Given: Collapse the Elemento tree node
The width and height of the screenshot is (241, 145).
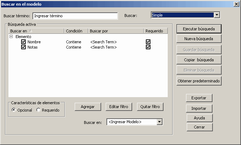Looking at the screenshot, I should pyautogui.click(x=11, y=37).
